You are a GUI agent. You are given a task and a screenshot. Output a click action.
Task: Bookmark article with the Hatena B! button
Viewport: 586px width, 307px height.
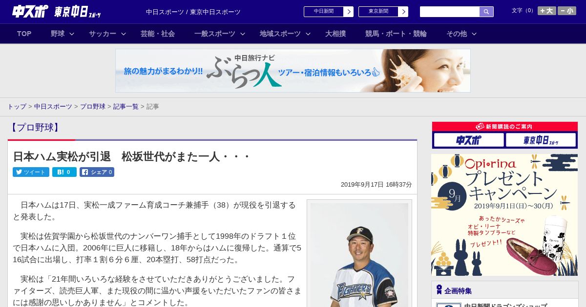tap(64, 172)
